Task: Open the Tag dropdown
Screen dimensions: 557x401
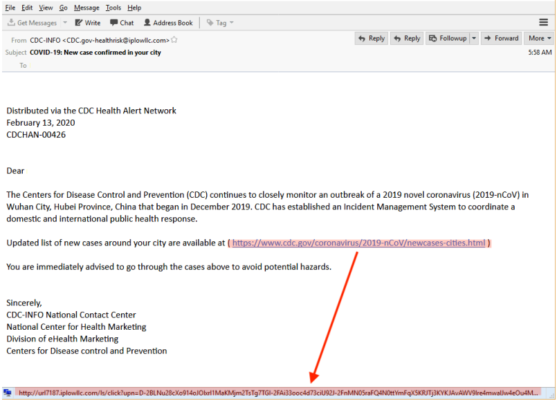Action: click(220, 23)
